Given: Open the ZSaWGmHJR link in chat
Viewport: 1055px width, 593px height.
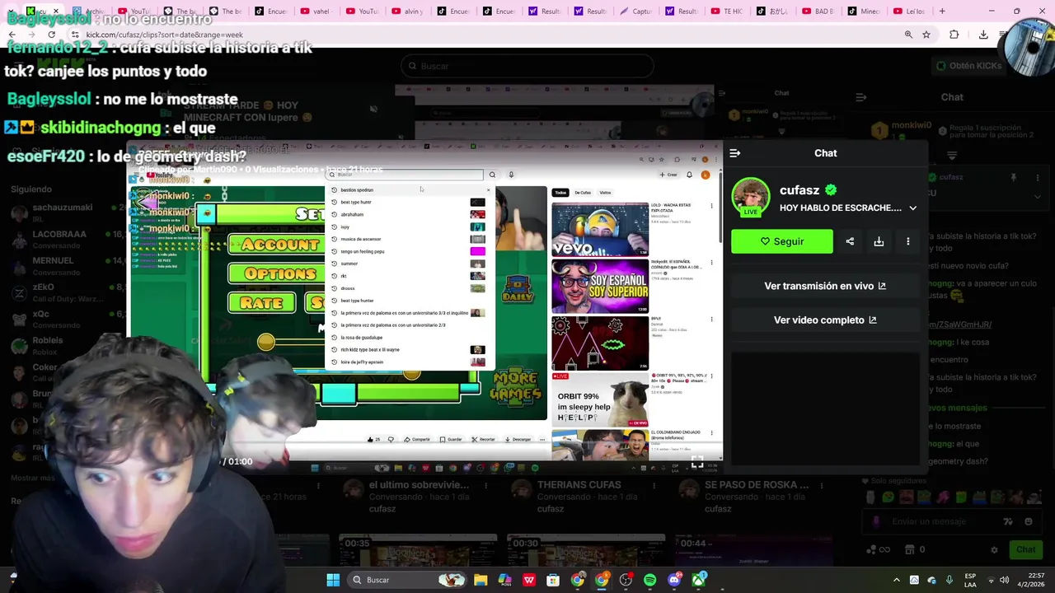Looking at the screenshot, I should pyautogui.click(x=960, y=324).
